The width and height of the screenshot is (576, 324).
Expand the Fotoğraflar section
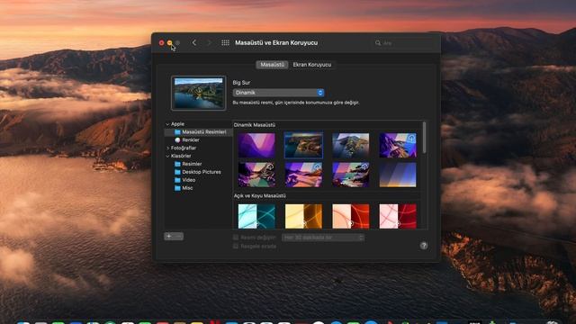click(x=167, y=148)
